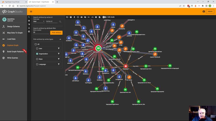
Task: Download the graph via export icon
Action: pyautogui.click(x=74, y=17)
